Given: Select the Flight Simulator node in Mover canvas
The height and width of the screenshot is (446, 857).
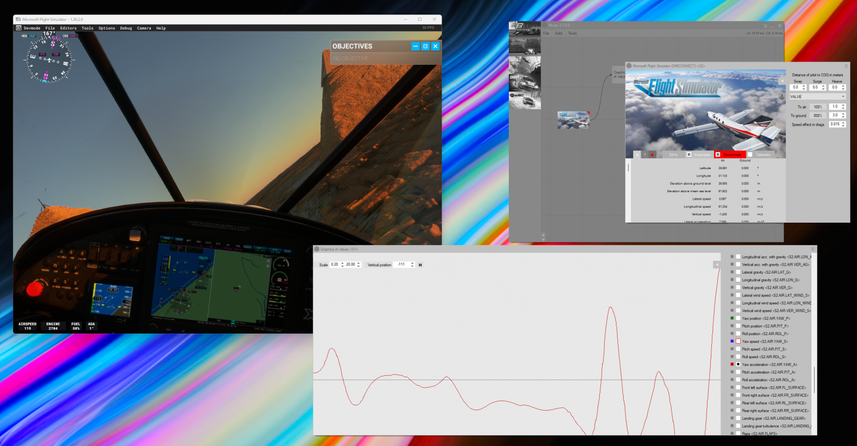Looking at the screenshot, I should [573, 120].
